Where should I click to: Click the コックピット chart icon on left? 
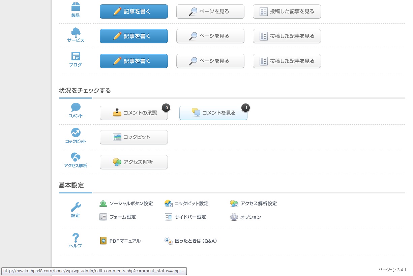pos(76,132)
